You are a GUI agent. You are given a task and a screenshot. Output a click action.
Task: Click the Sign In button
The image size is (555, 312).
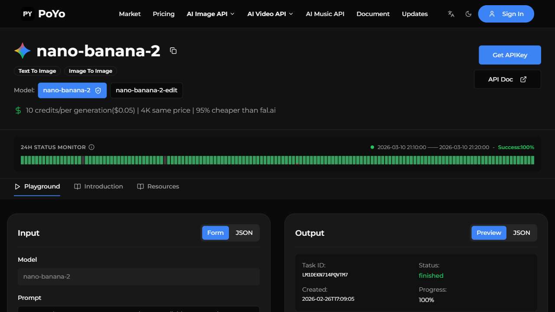click(x=506, y=14)
